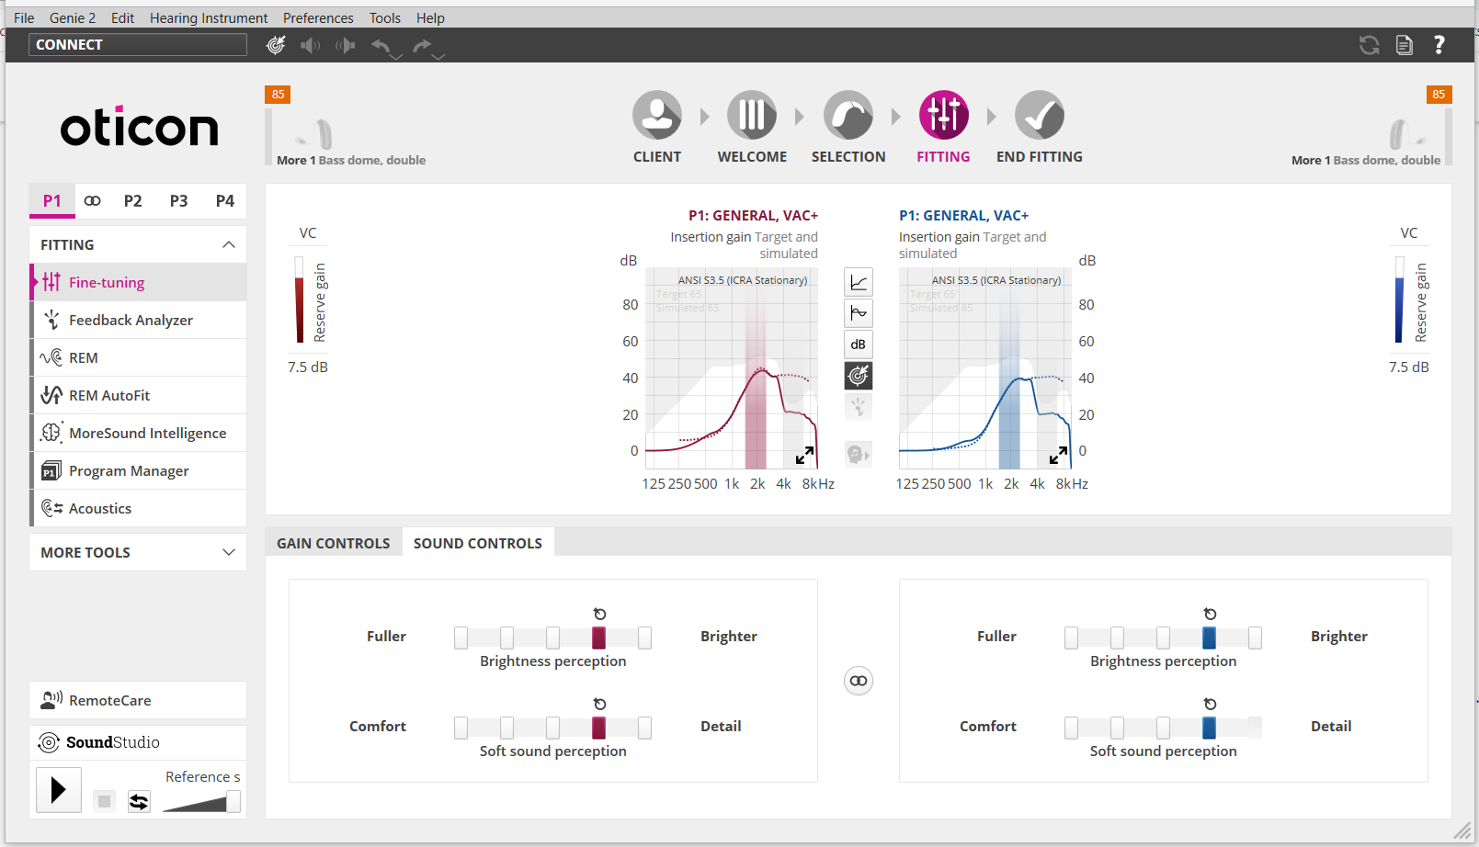Open Fine-tuning

138,282
